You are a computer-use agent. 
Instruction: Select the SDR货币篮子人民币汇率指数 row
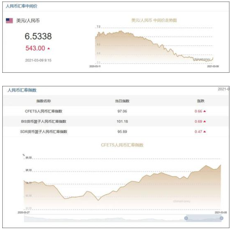(x=116, y=132)
